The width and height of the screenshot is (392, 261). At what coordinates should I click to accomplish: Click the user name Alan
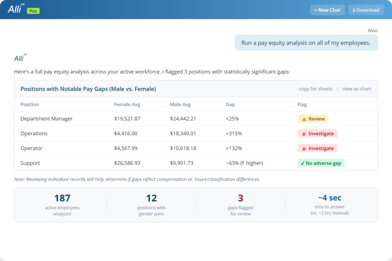[372, 30]
